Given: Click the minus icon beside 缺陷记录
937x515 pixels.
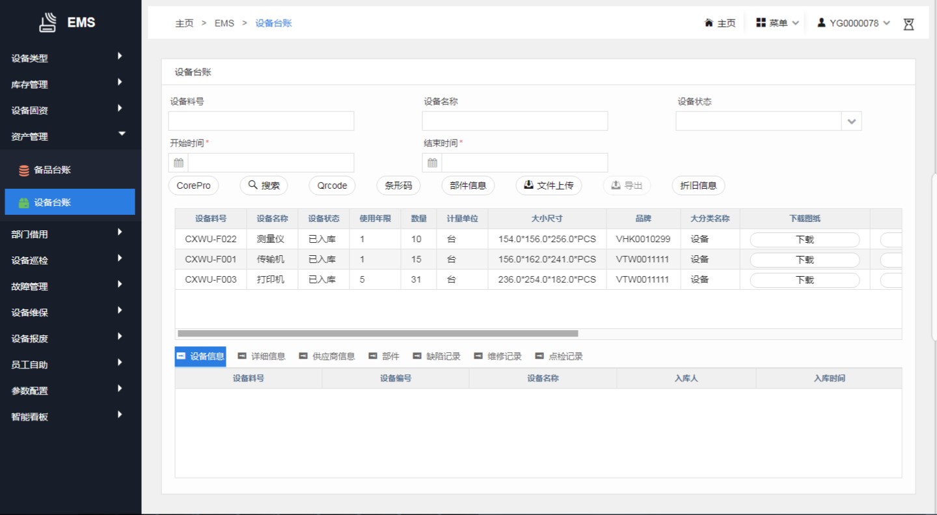Looking at the screenshot, I should click(417, 356).
